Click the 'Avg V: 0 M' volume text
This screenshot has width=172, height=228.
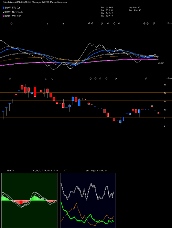(x=134, y=8)
